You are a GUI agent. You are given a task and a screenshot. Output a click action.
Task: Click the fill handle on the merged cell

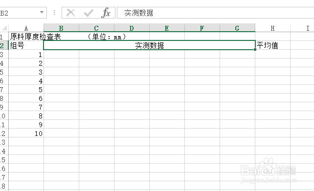click(255, 49)
